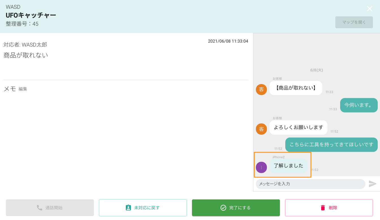The image size is (380, 220).
Task: Select the 【商品が取れない】 chat bubble
Action: 296,88
